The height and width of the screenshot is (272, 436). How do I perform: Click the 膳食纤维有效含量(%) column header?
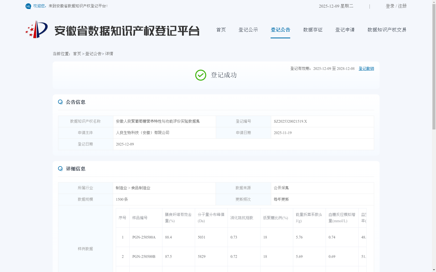[178, 218]
